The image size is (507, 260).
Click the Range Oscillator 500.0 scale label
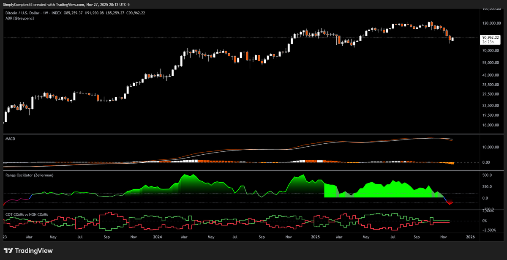click(x=487, y=175)
